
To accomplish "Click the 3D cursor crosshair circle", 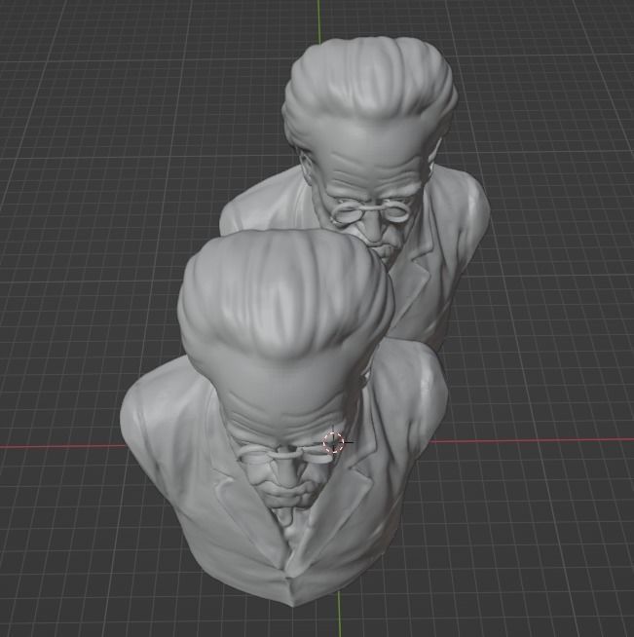I will pyautogui.click(x=333, y=442).
